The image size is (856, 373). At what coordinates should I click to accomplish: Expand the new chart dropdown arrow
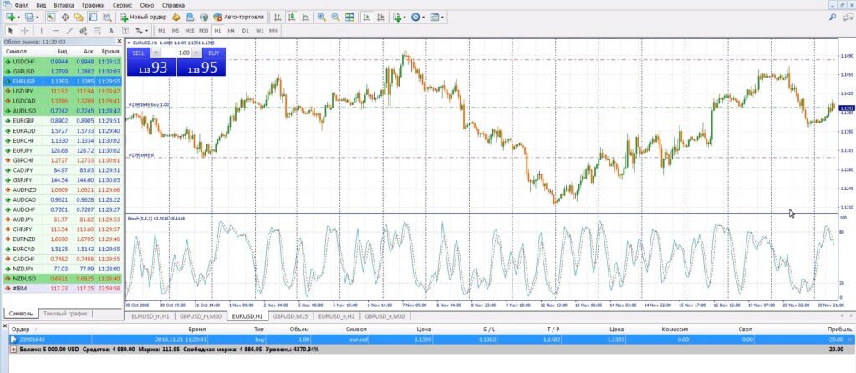click(17, 17)
